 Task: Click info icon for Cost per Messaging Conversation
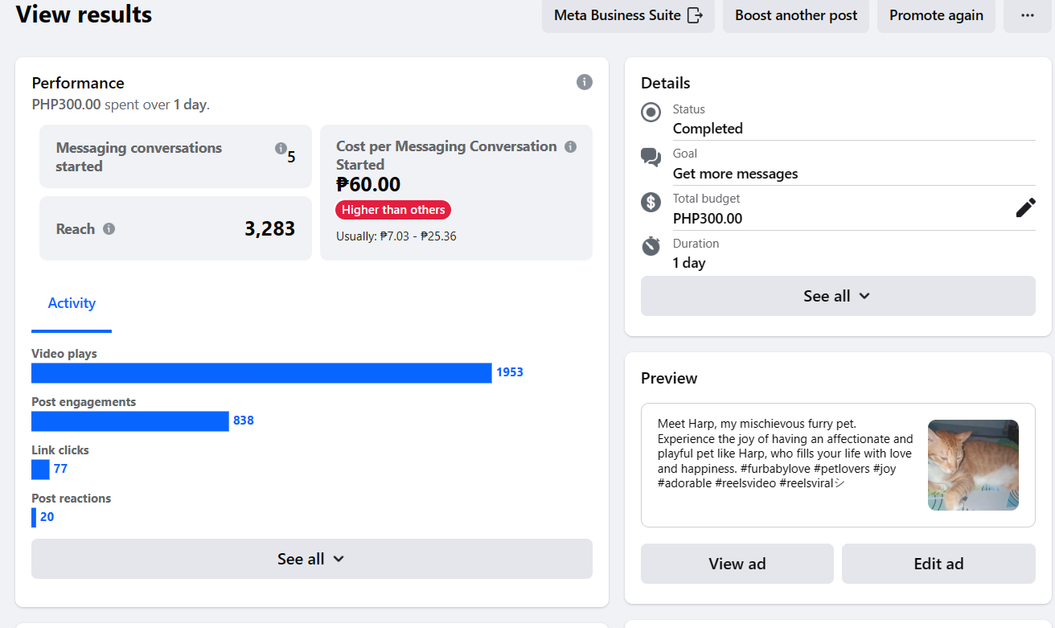point(570,146)
